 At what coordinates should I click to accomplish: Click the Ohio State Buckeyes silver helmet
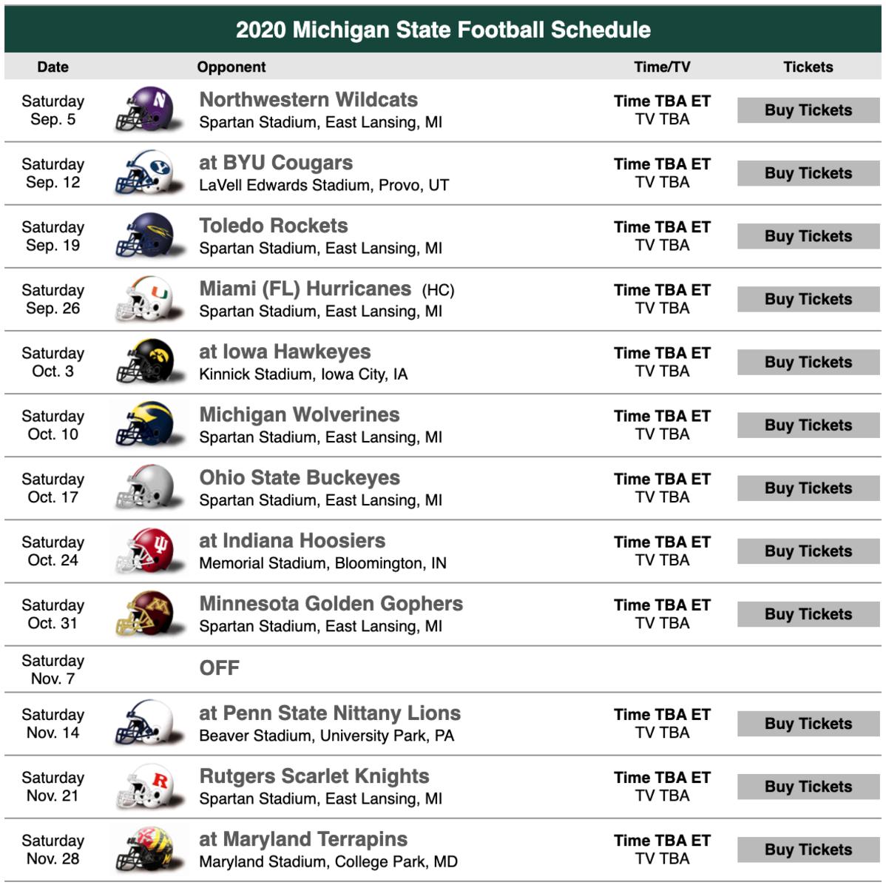point(149,488)
